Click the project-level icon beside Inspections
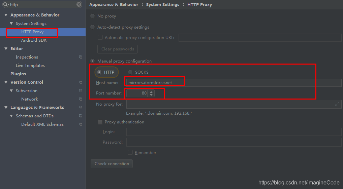Image resolution: width=343 pixels, height=189 pixels. click(x=81, y=57)
